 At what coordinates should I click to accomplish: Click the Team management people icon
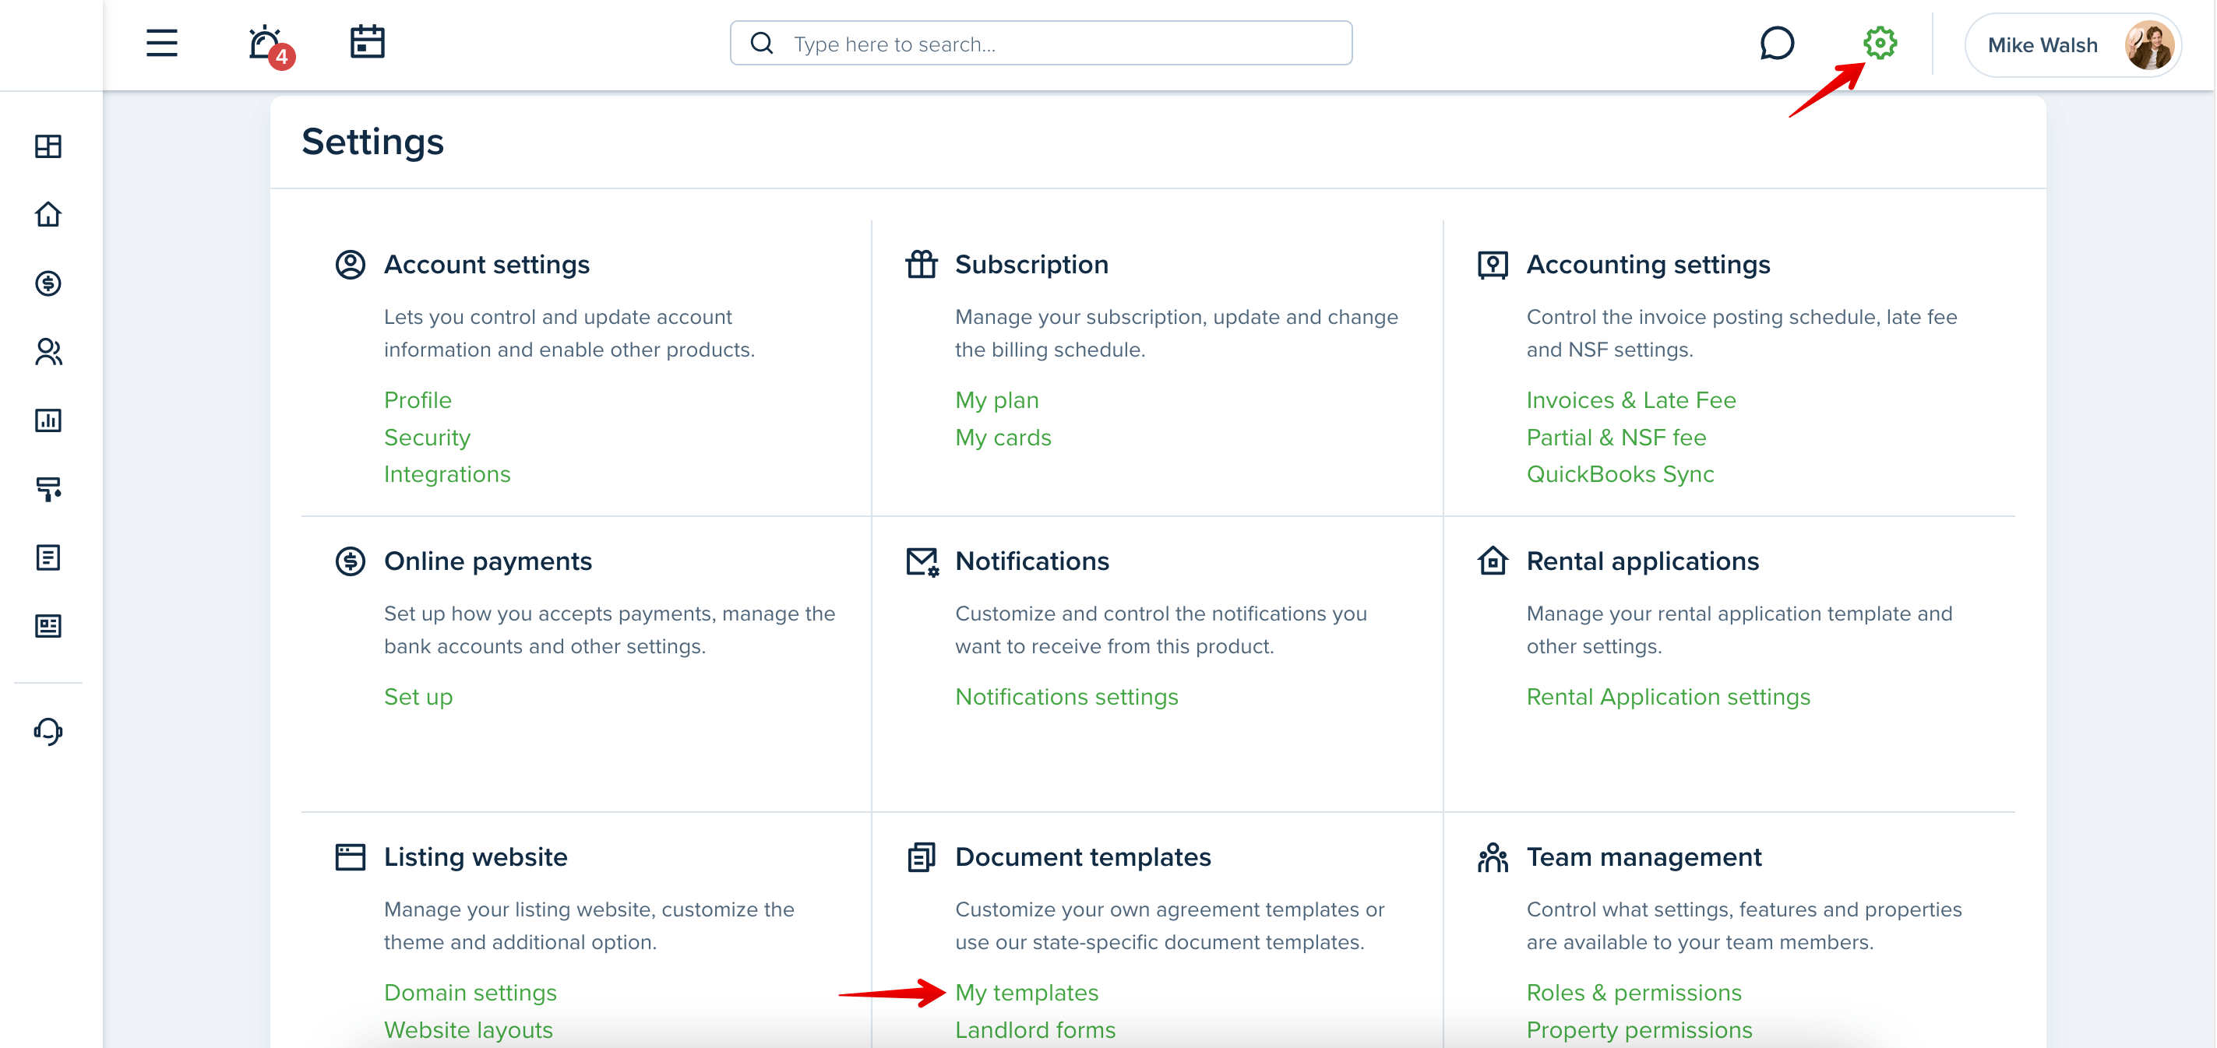(1493, 857)
